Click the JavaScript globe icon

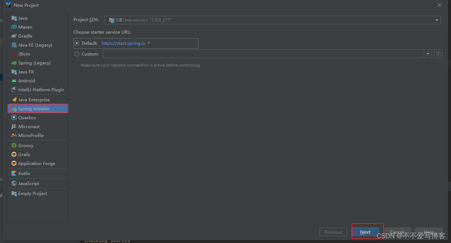(14, 184)
